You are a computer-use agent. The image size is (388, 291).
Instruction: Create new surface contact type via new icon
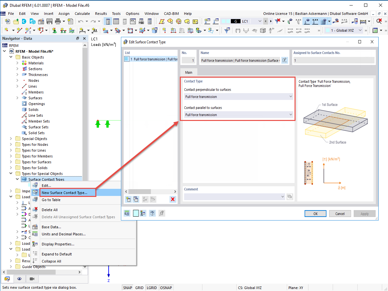click(x=128, y=199)
